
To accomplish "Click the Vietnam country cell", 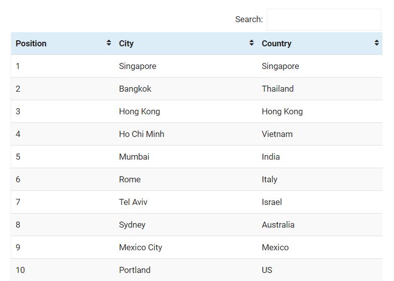I will tap(277, 134).
